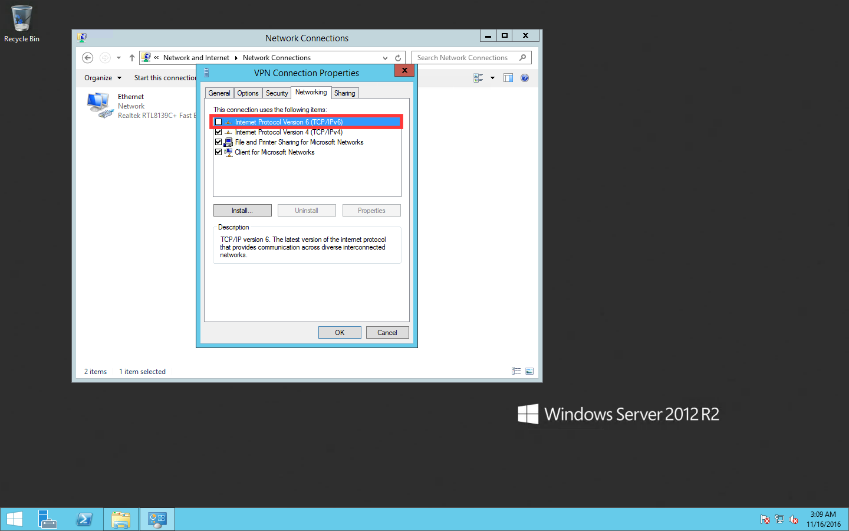Switch to the Security tab
Viewport: 849px width, 531px height.
tap(277, 93)
